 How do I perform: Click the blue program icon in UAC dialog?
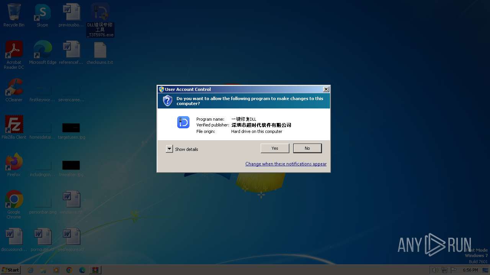[183, 122]
